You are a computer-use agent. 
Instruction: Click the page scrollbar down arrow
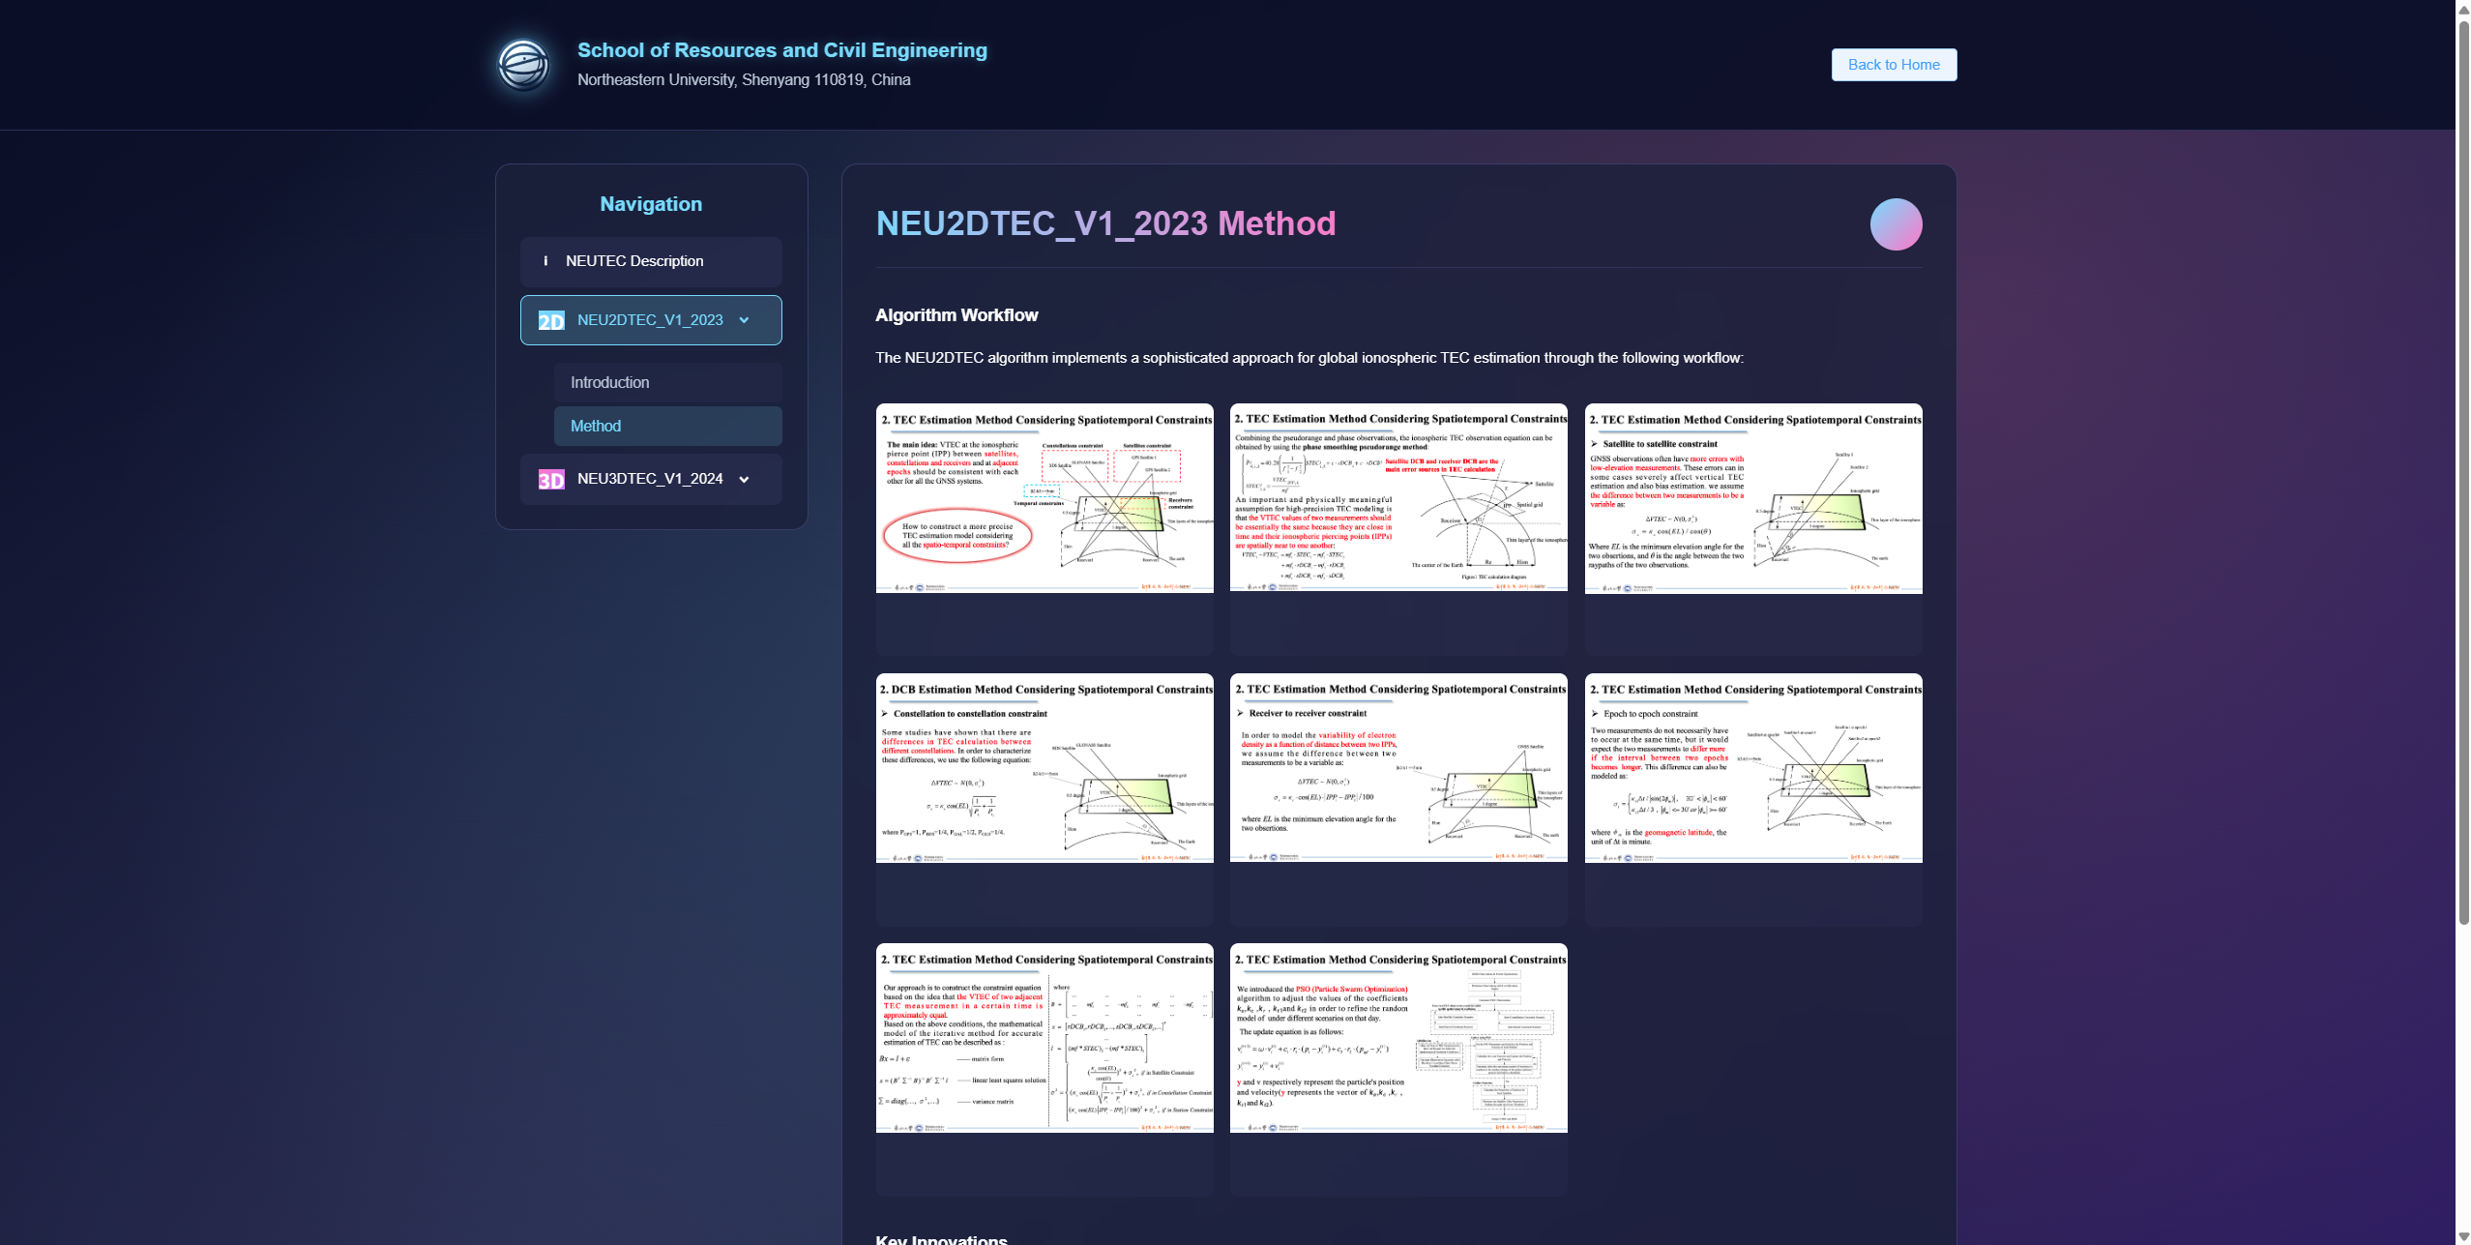coord(2462,1236)
